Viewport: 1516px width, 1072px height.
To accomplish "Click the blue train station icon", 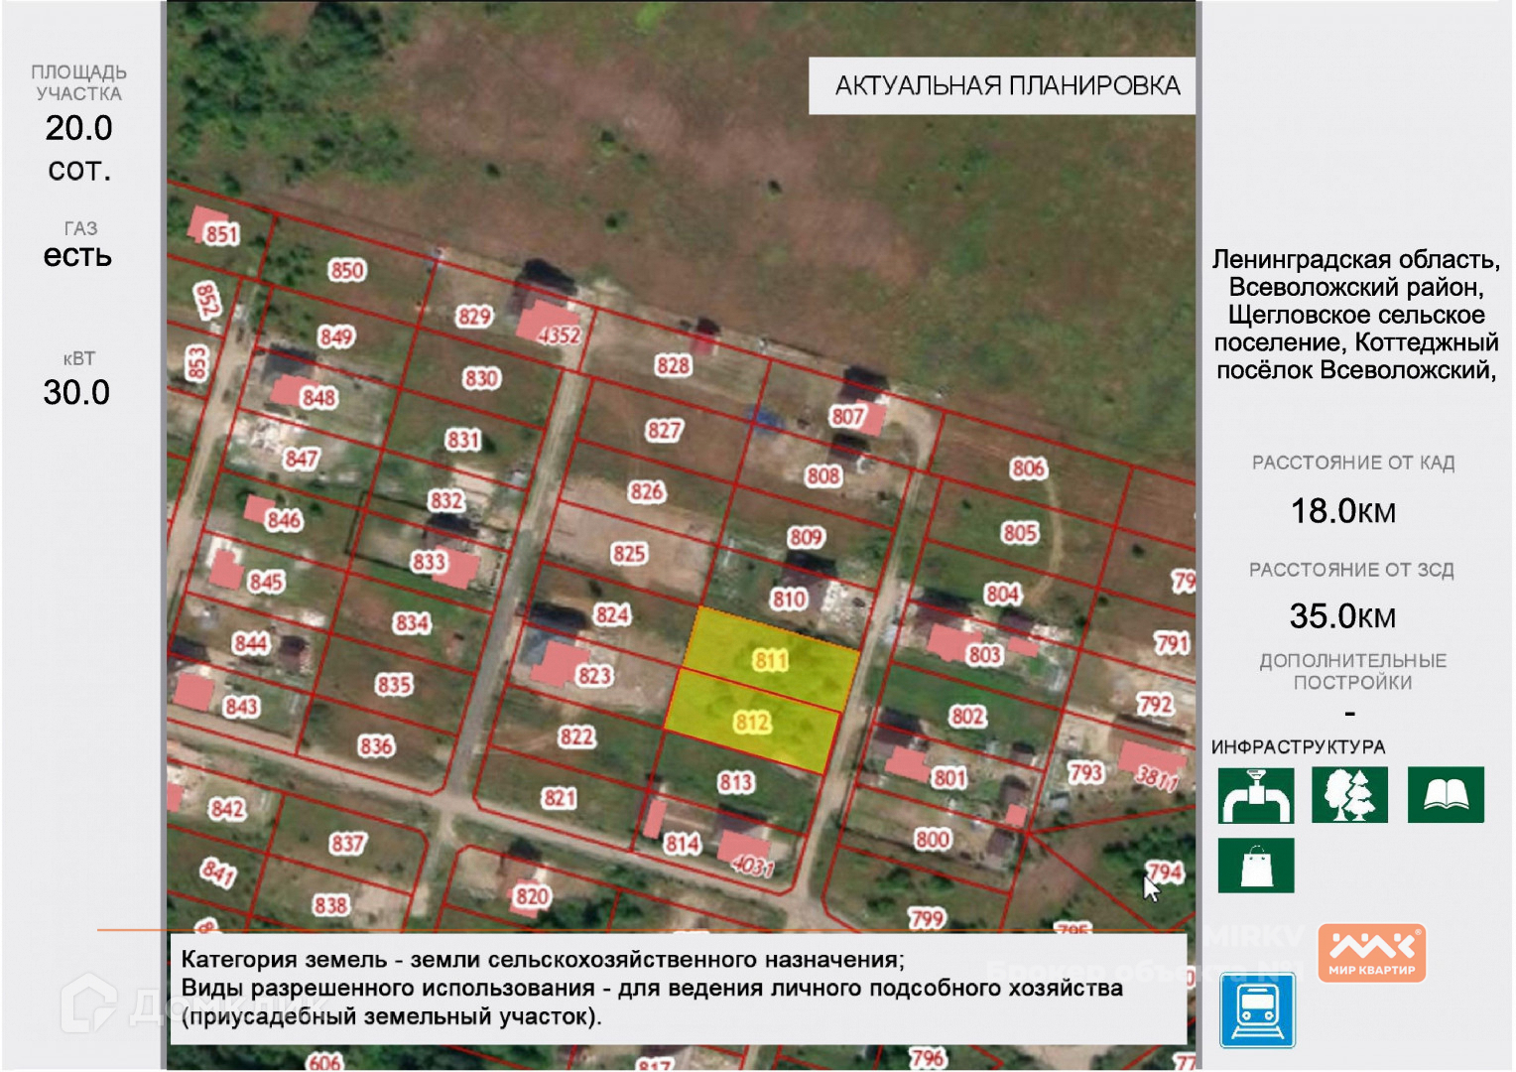I will pos(1257,1010).
